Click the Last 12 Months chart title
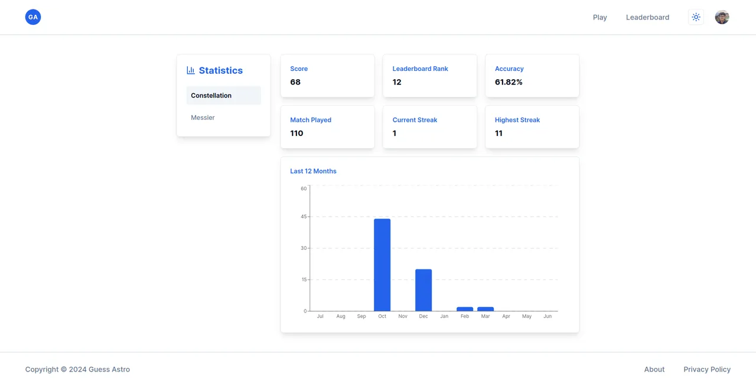The width and height of the screenshot is (756, 381). pyautogui.click(x=313, y=171)
